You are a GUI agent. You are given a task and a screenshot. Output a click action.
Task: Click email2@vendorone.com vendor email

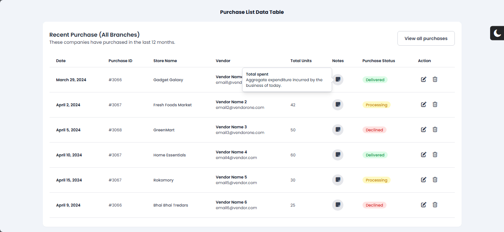coord(240,107)
